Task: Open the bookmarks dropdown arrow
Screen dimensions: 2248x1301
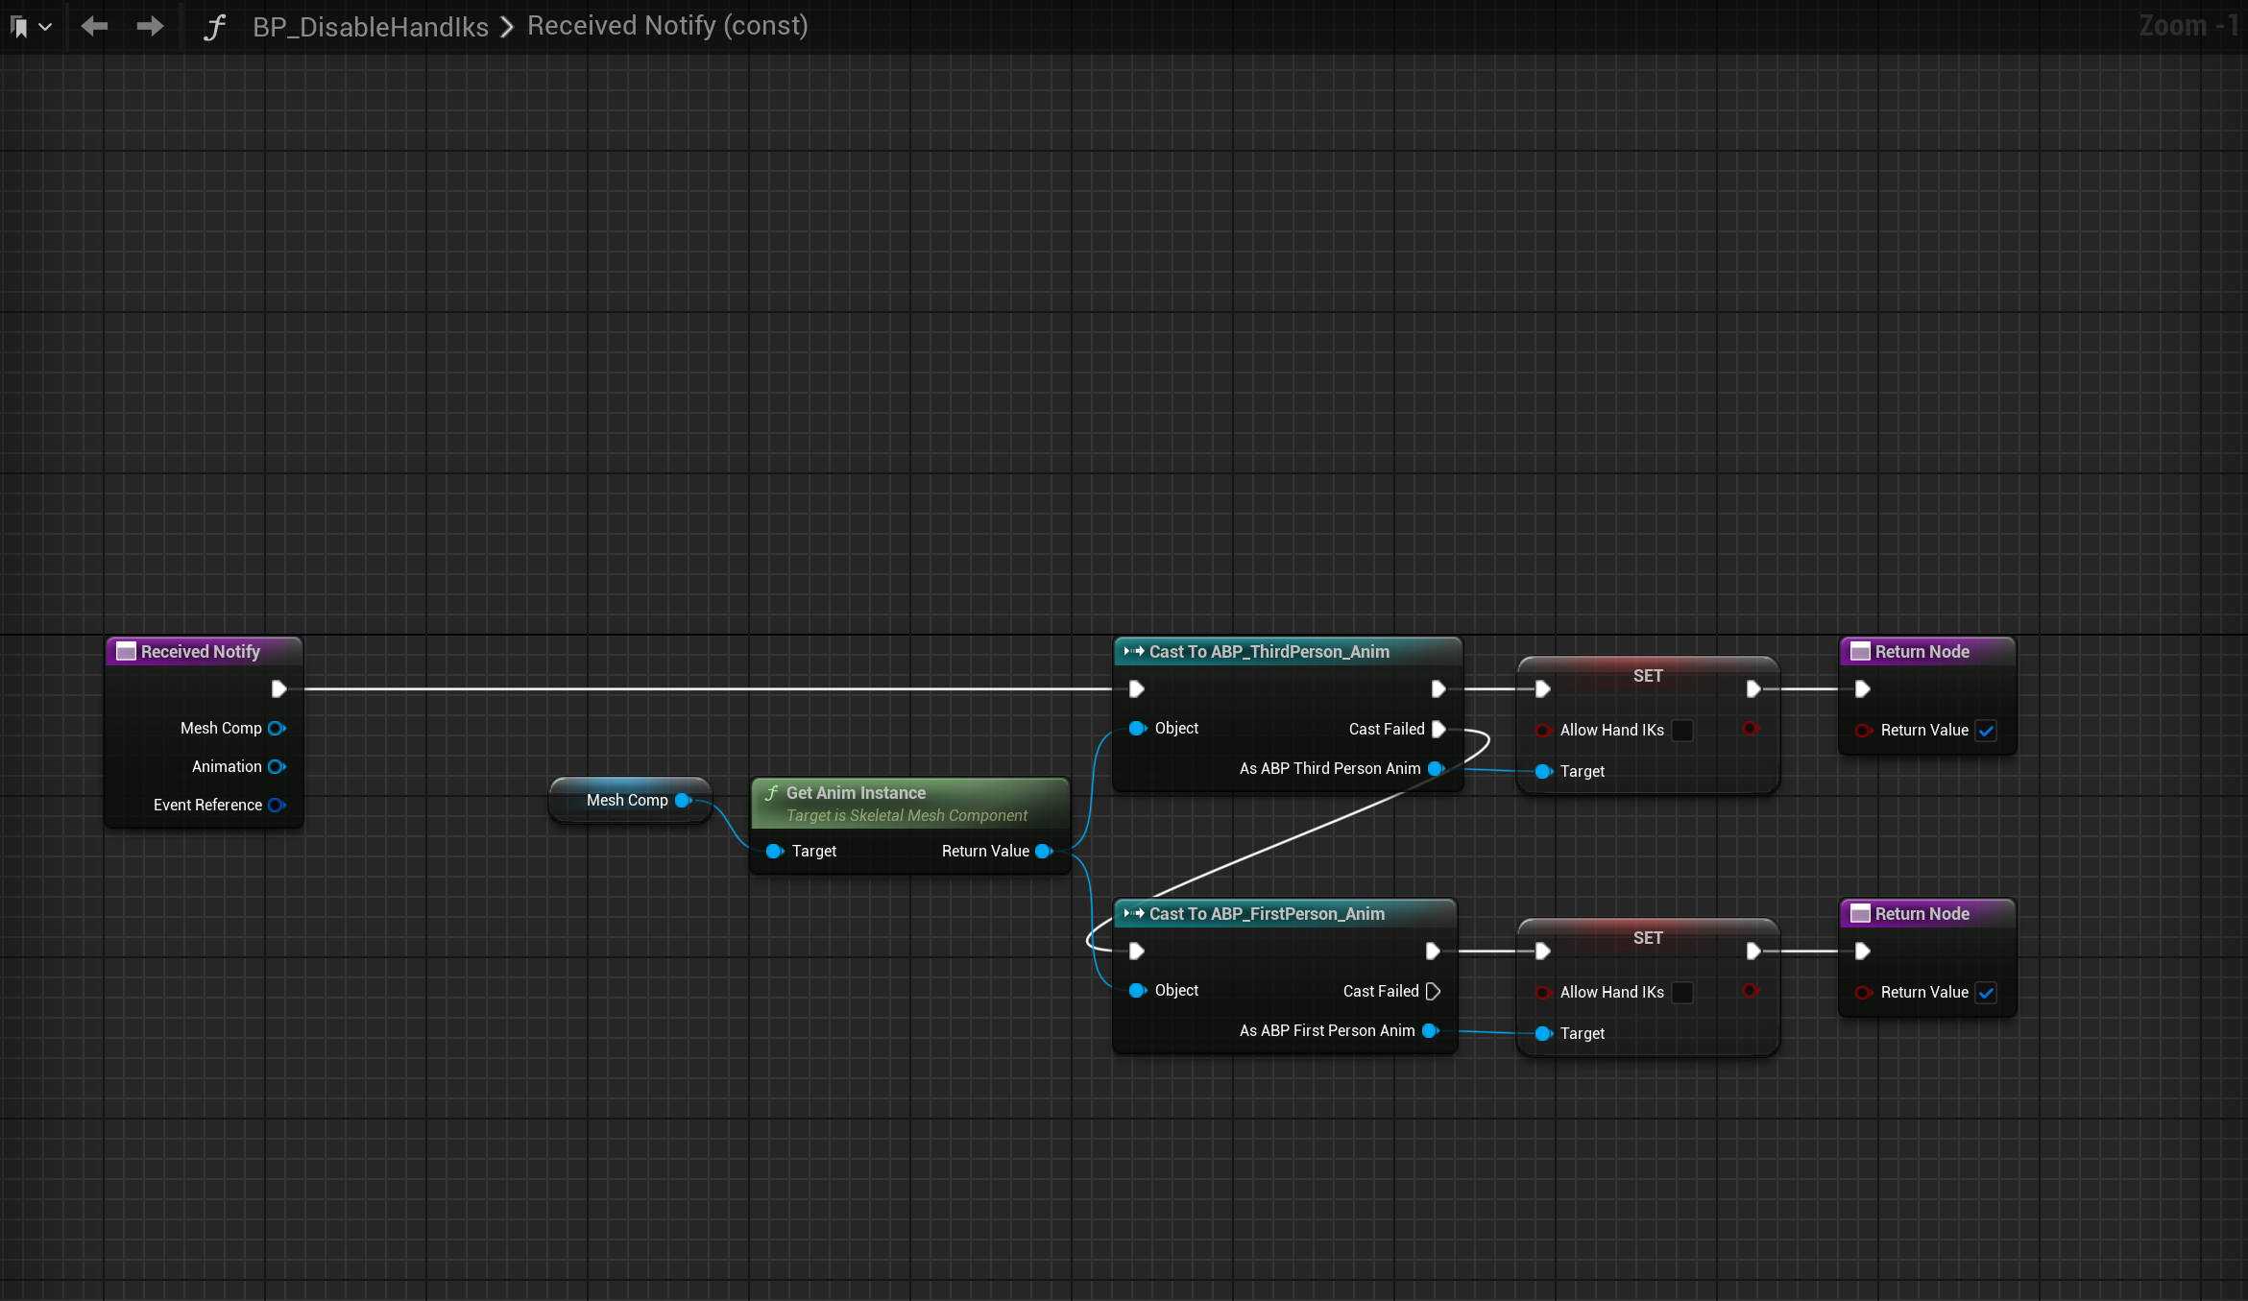Action: (45, 27)
